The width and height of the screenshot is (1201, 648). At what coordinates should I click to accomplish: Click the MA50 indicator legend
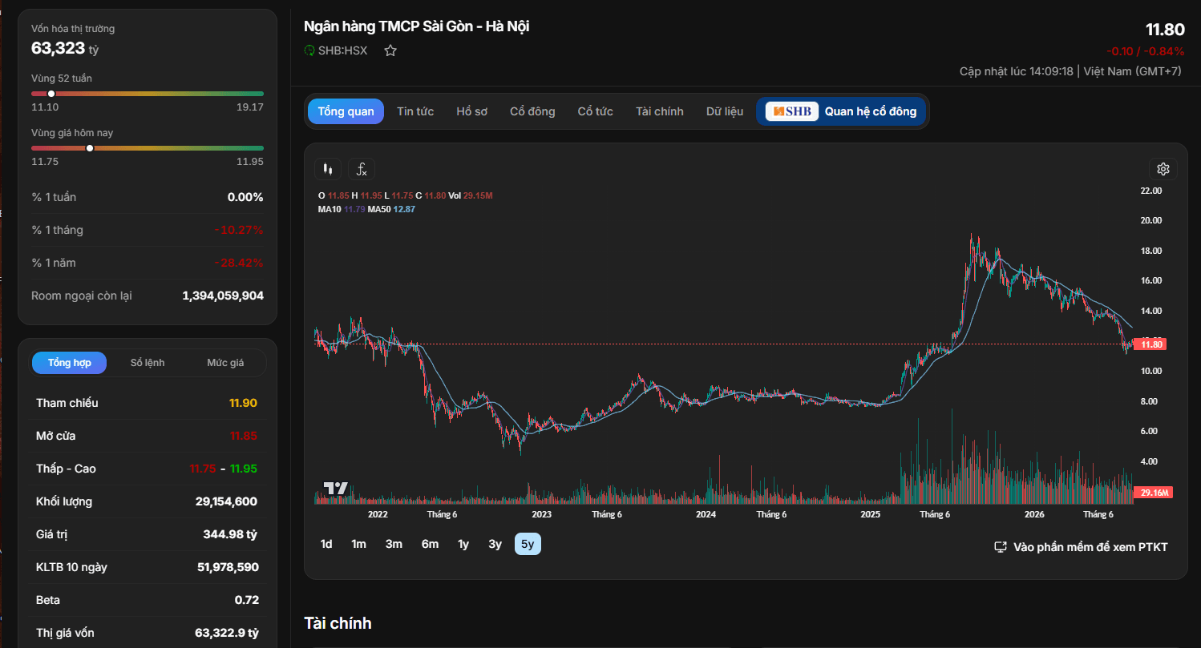click(391, 209)
